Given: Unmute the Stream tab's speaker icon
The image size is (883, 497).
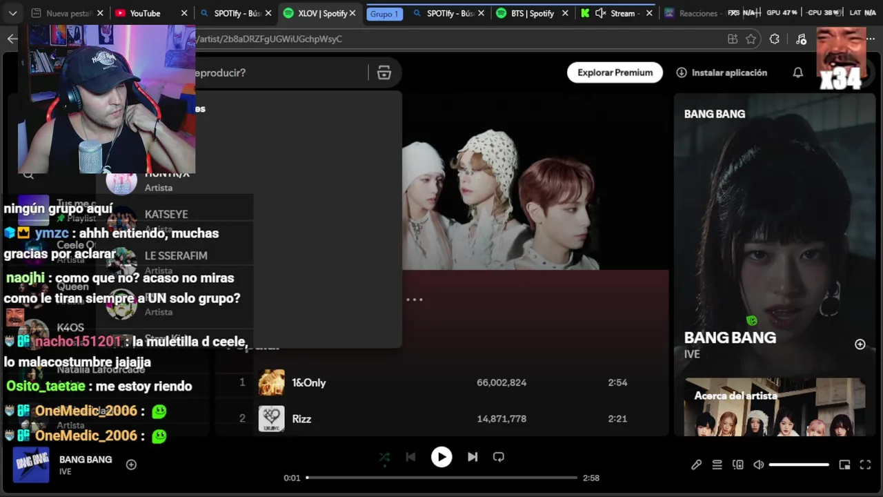Looking at the screenshot, I should pyautogui.click(x=600, y=13).
